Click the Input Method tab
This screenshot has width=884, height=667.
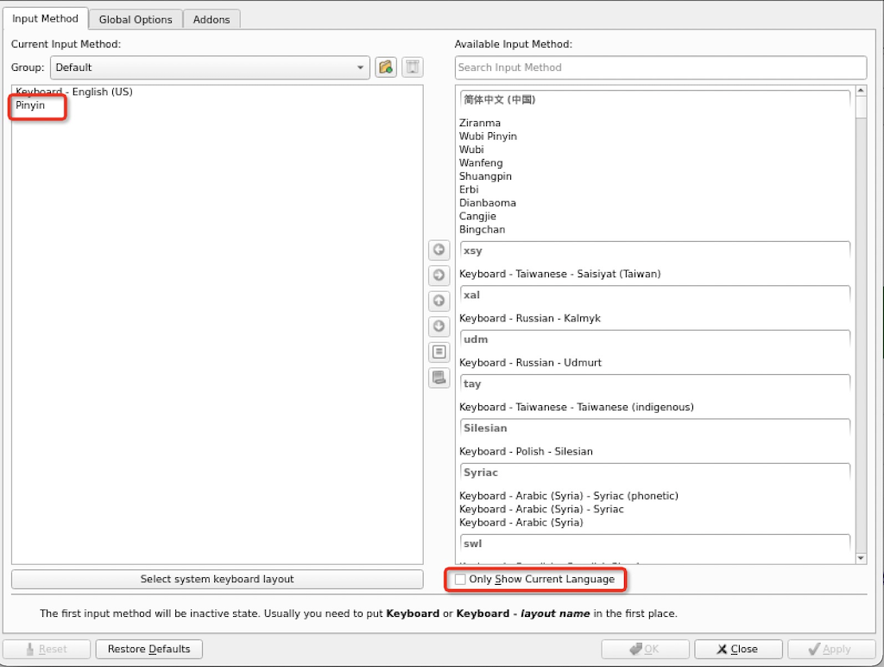[45, 18]
